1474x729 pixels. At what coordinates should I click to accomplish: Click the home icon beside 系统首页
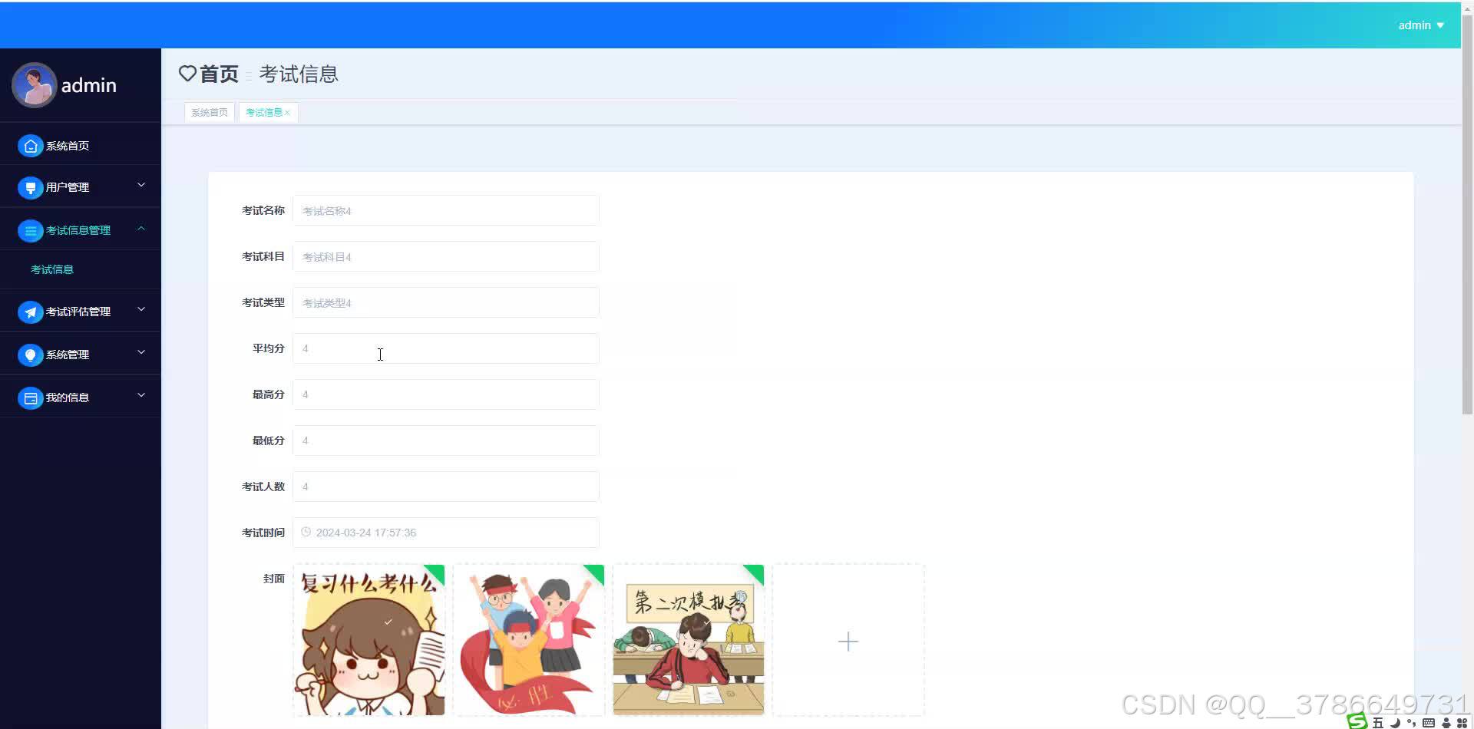click(30, 146)
